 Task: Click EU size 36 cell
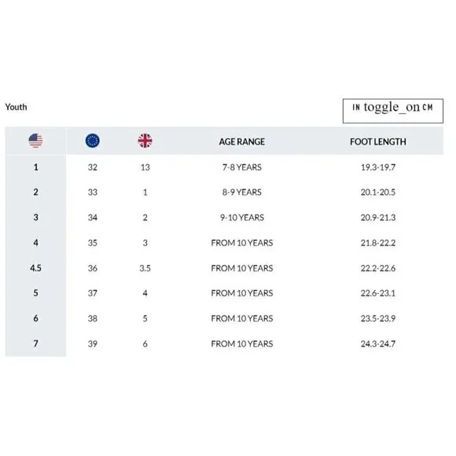(93, 268)
